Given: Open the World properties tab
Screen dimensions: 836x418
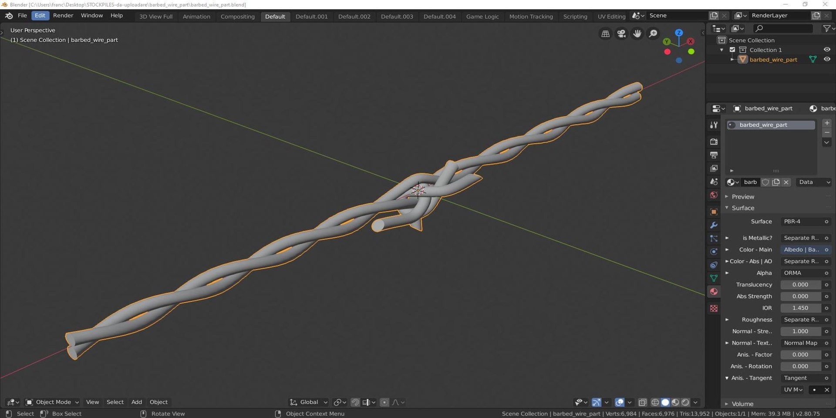Looking at the screenshot, I should click(714, 195).
